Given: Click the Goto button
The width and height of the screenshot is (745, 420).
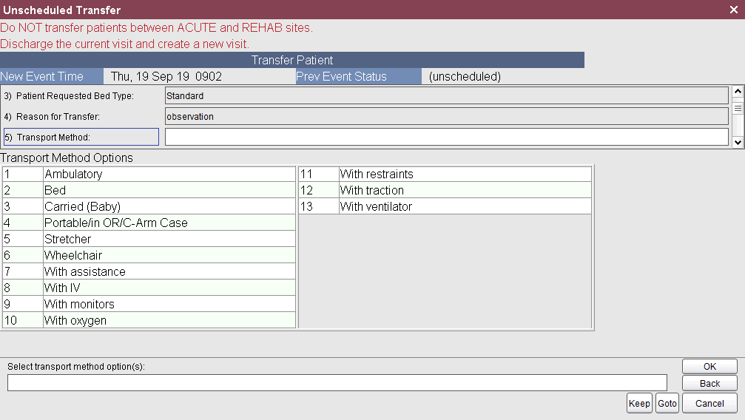Looking at the screenshot, I should click(x=667, y=404).
